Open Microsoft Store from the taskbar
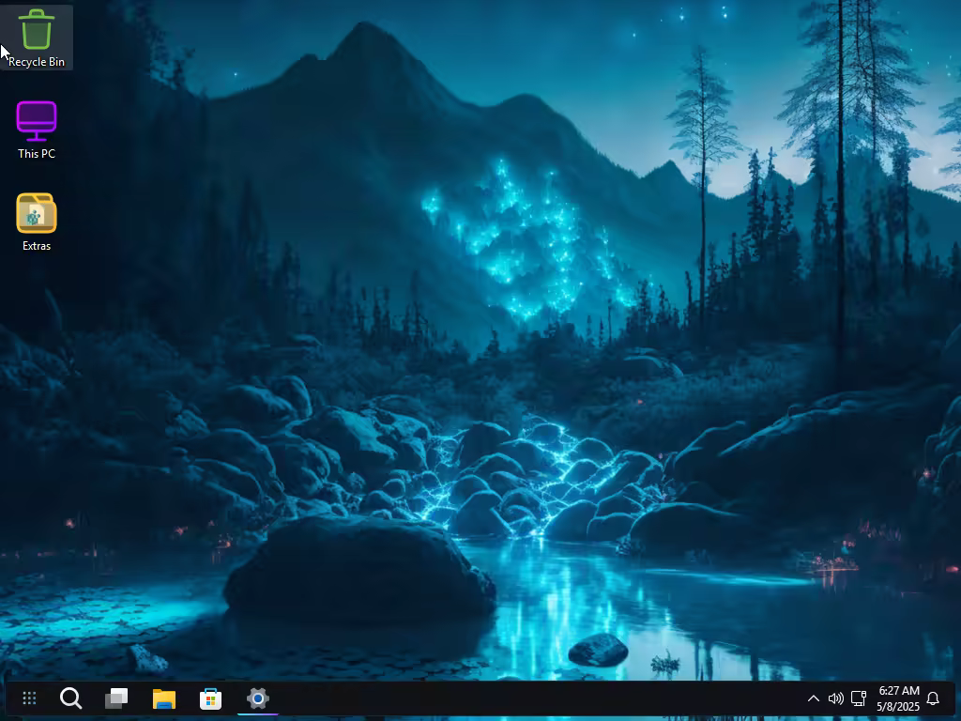This screenshot has width=961, height=721. click(211, 698)
